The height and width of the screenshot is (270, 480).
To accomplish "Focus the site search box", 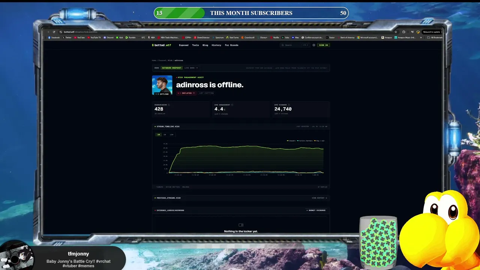I will coord(295,45).
